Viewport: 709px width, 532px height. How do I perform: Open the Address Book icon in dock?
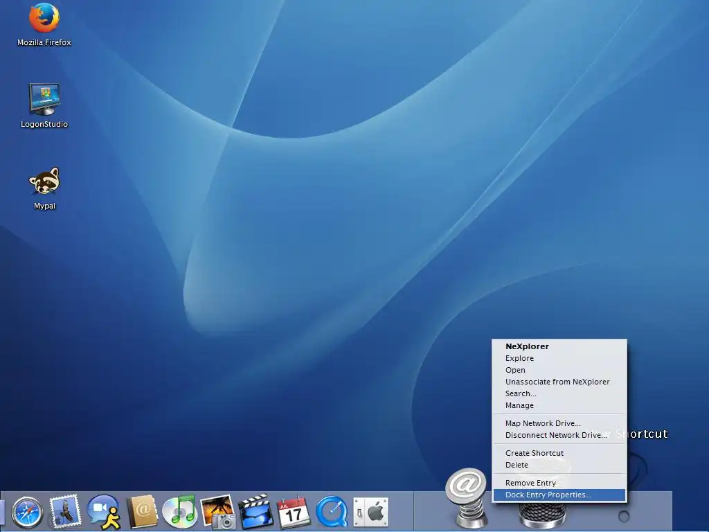click(141, 512)
